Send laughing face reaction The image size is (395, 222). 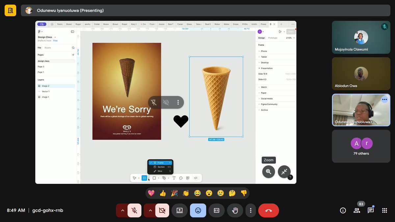[x=197, y=193]
